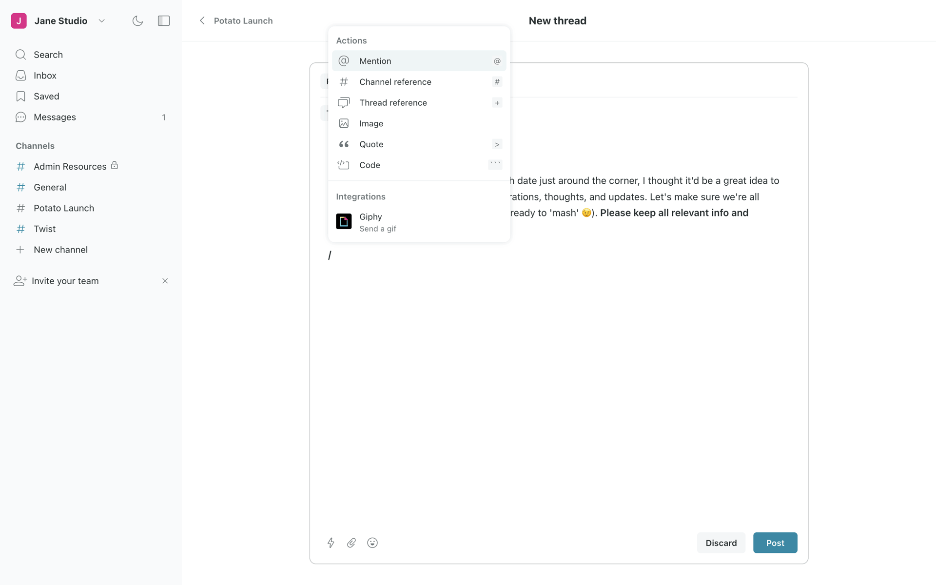The height and width of the screenshot is (585, 936).
Task: Click the Messages unread count 1
Action: 164,117
